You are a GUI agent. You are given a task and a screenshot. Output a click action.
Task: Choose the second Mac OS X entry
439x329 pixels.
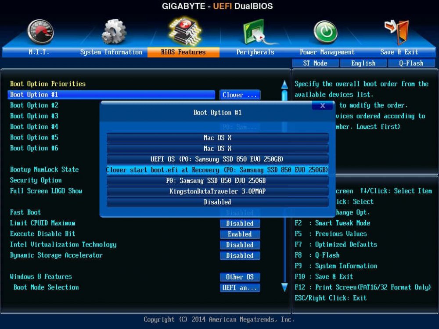coord(218,148)
